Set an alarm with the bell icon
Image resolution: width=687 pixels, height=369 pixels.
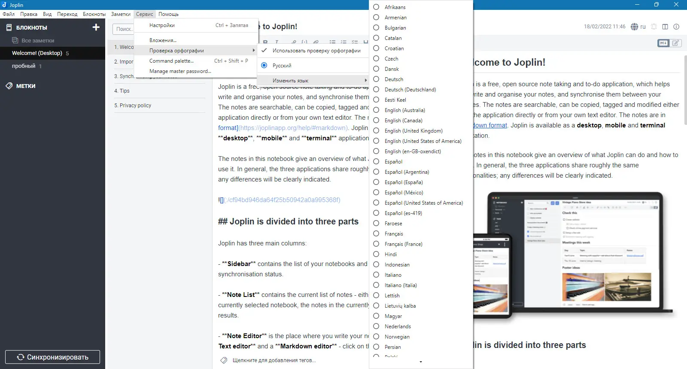654,27
